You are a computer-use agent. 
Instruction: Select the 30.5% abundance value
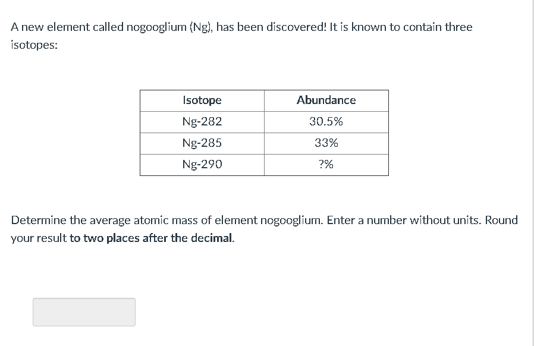326,122
